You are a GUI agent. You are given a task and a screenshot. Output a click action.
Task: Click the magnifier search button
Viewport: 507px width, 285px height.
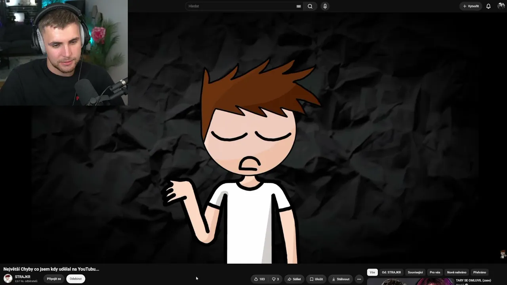point(310,6)
